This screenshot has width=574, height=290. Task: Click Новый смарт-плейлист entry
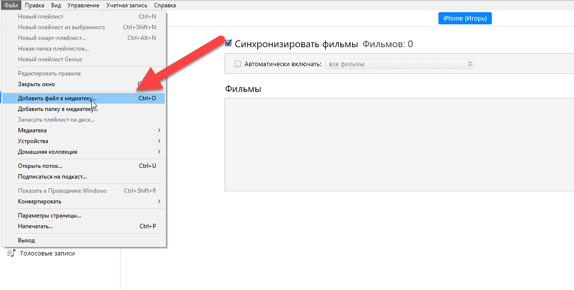pyautogui.click(x=84, y=38)
